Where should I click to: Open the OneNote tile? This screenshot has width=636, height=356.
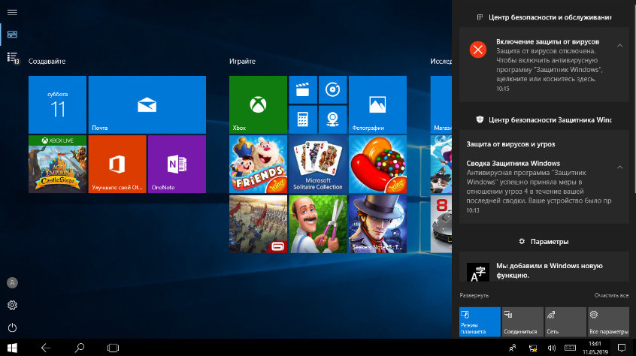[x=177, y=164]
